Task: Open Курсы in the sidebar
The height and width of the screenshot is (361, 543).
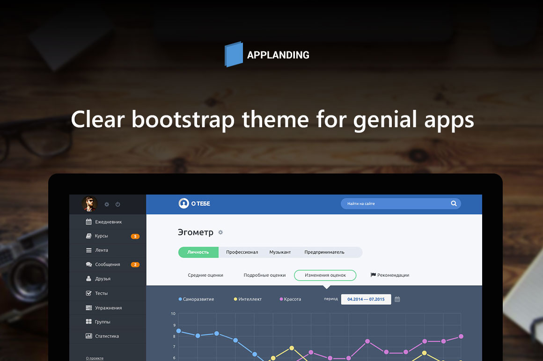Action: tap(101, 236)
